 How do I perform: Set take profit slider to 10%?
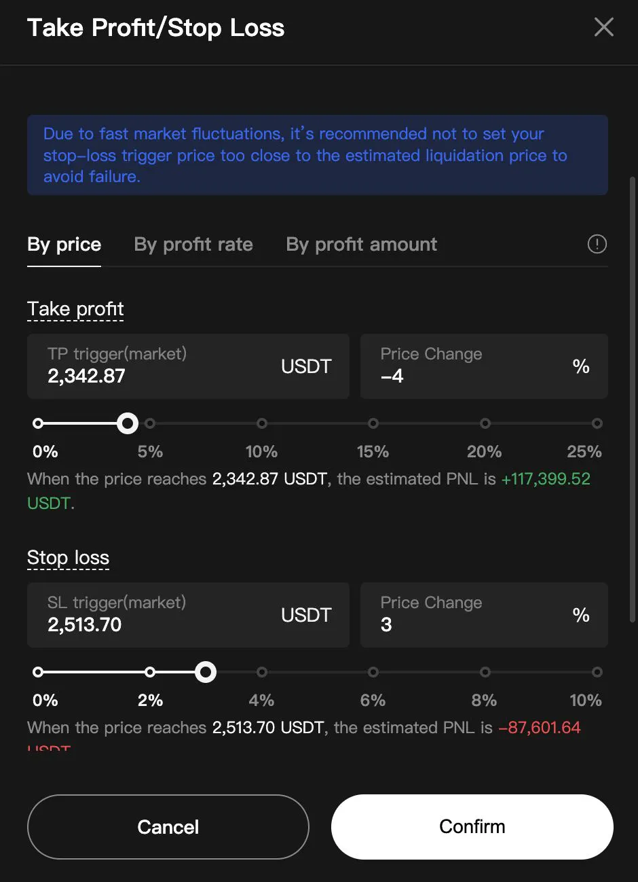point(261,423)
